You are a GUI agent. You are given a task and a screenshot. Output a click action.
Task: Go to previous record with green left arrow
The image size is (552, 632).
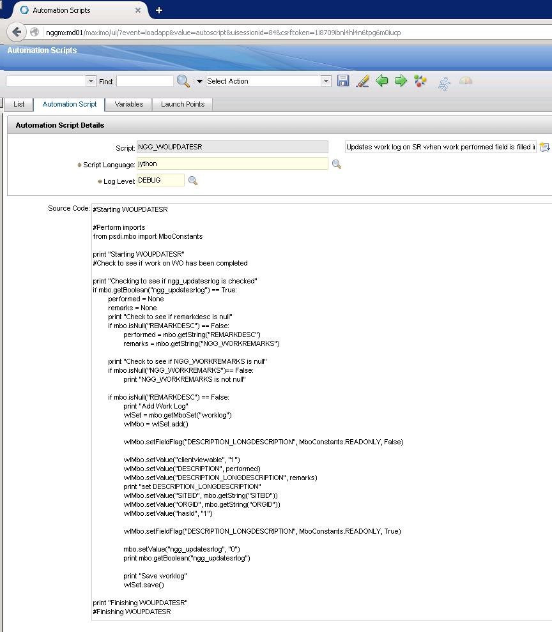coord(382,81)
